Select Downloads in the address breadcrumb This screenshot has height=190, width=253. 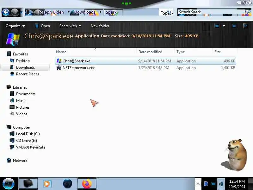(85, 12)
